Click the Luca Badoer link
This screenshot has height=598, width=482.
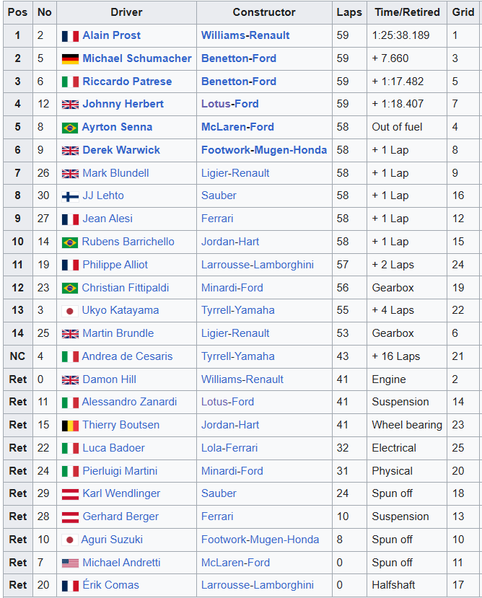[x=114, y=448]
